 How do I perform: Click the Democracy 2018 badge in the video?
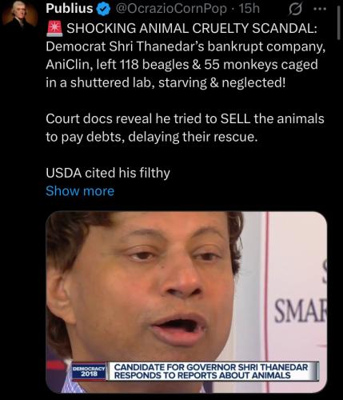[89, 371]
